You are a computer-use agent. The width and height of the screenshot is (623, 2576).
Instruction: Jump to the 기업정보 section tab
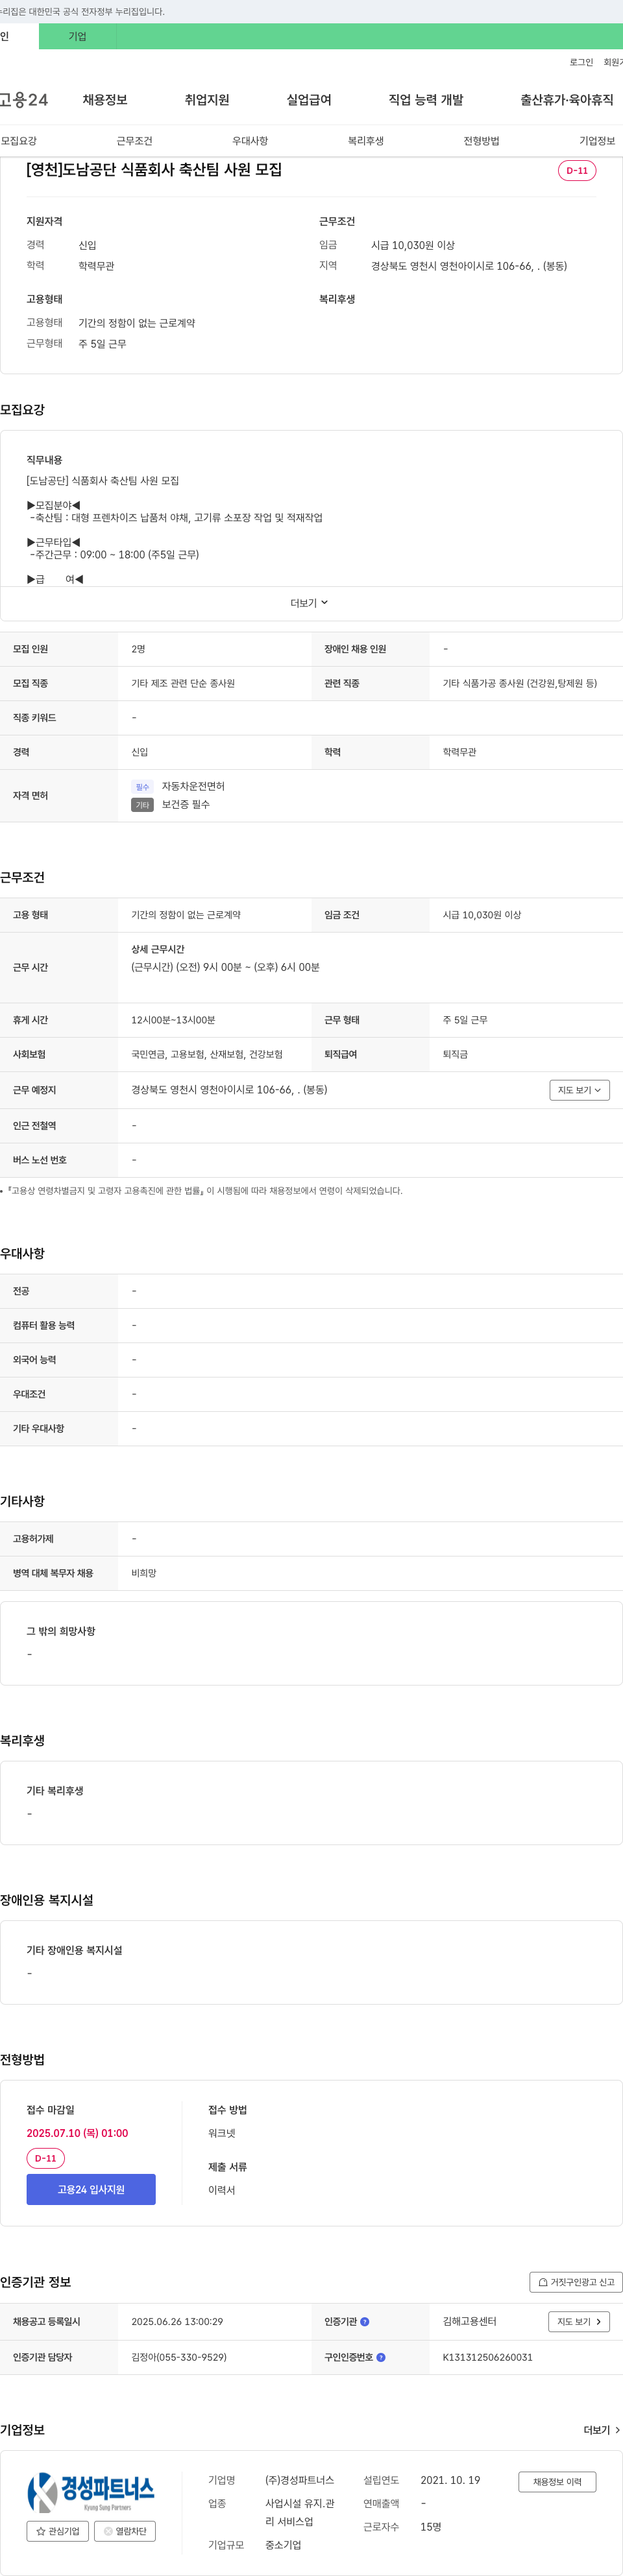point(597,141)
